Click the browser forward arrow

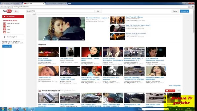[5, 7]
